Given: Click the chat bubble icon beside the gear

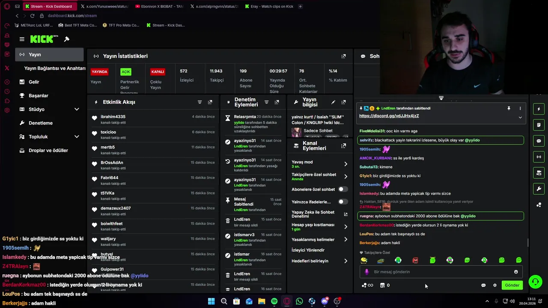Looking at the screenshot, I should pos(483,285).
